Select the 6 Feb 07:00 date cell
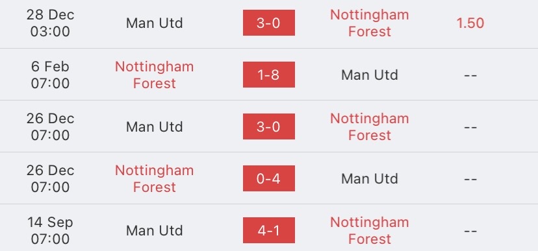 tap(50, 75)
